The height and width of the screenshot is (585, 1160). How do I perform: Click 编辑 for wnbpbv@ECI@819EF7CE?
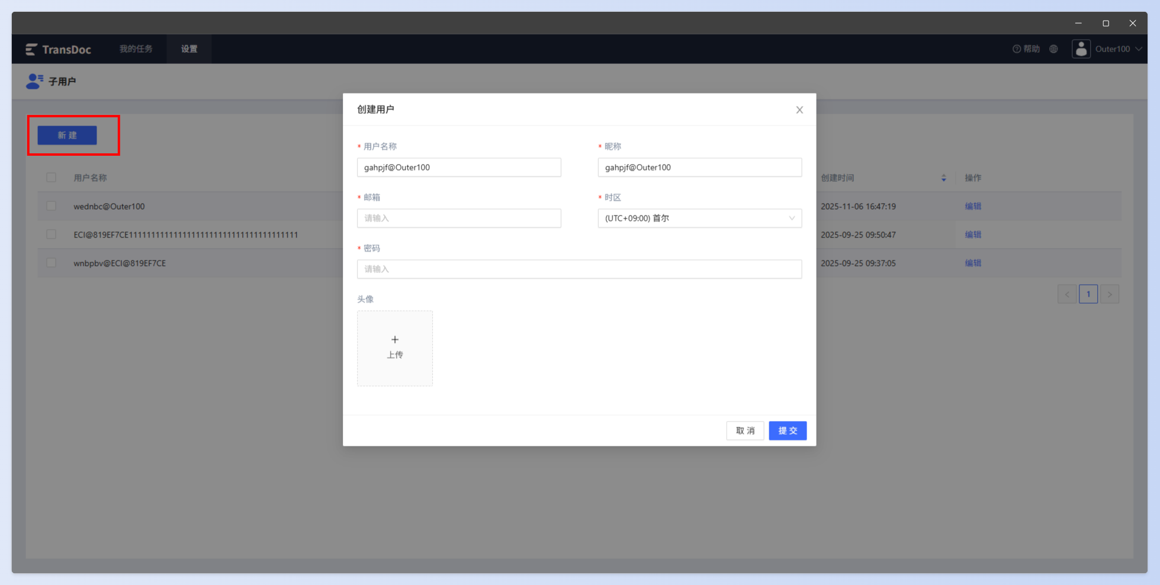click(973, 263)
